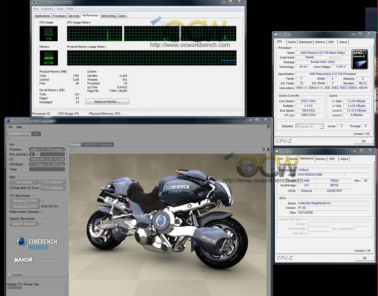Click the first CPU Usage History graph

point(94,34)
